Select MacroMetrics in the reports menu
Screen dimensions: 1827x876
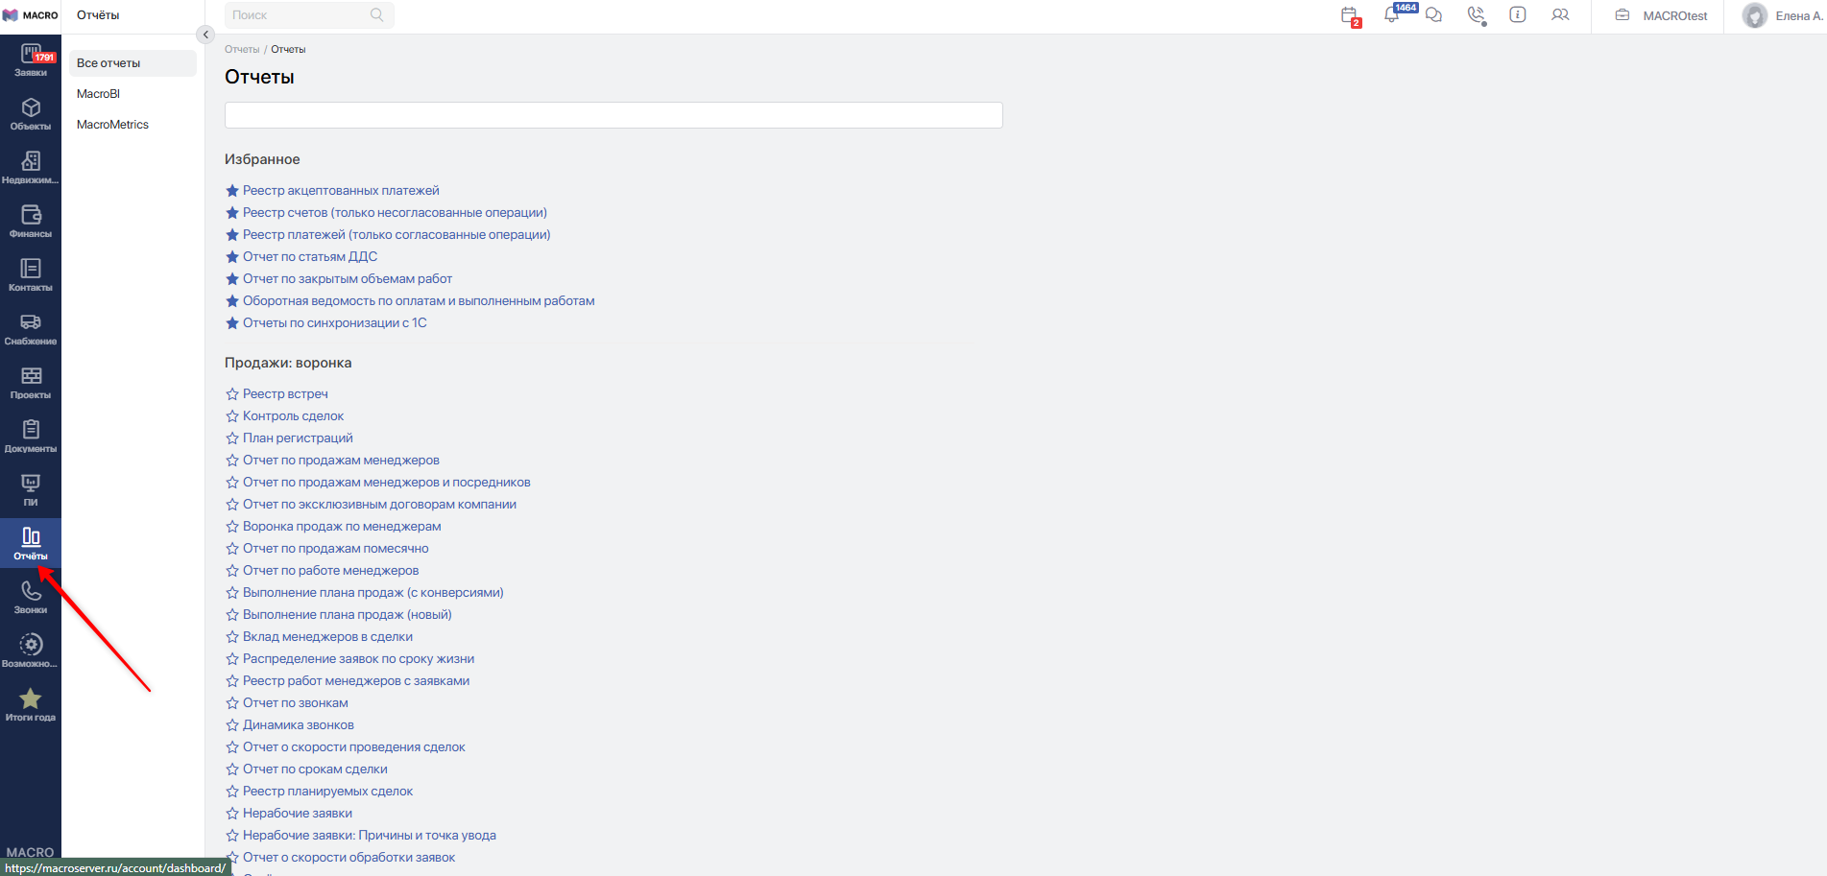click(x=112, y=125)
